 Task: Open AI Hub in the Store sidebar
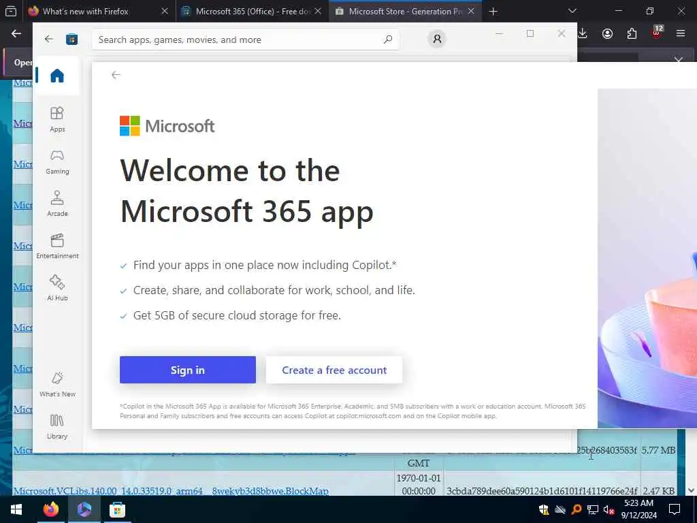[x=57, y=288]
